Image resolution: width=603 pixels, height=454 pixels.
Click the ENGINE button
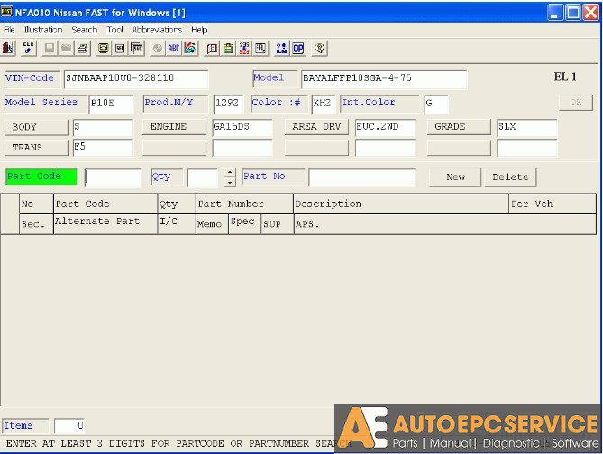click(174, 127)
